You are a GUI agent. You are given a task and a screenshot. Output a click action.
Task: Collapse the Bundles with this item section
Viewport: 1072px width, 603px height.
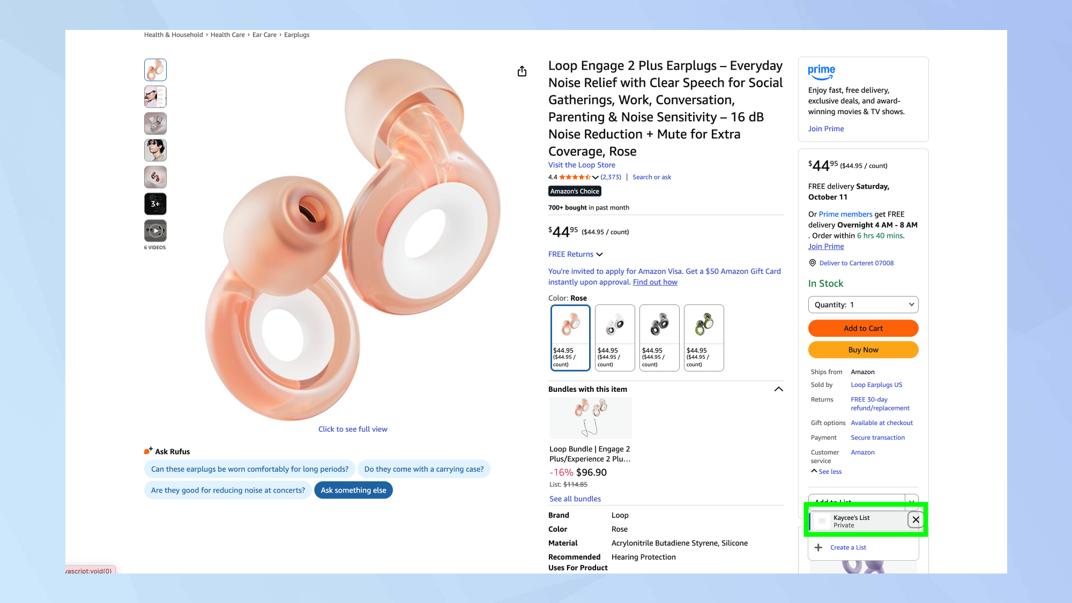[779, 389]
